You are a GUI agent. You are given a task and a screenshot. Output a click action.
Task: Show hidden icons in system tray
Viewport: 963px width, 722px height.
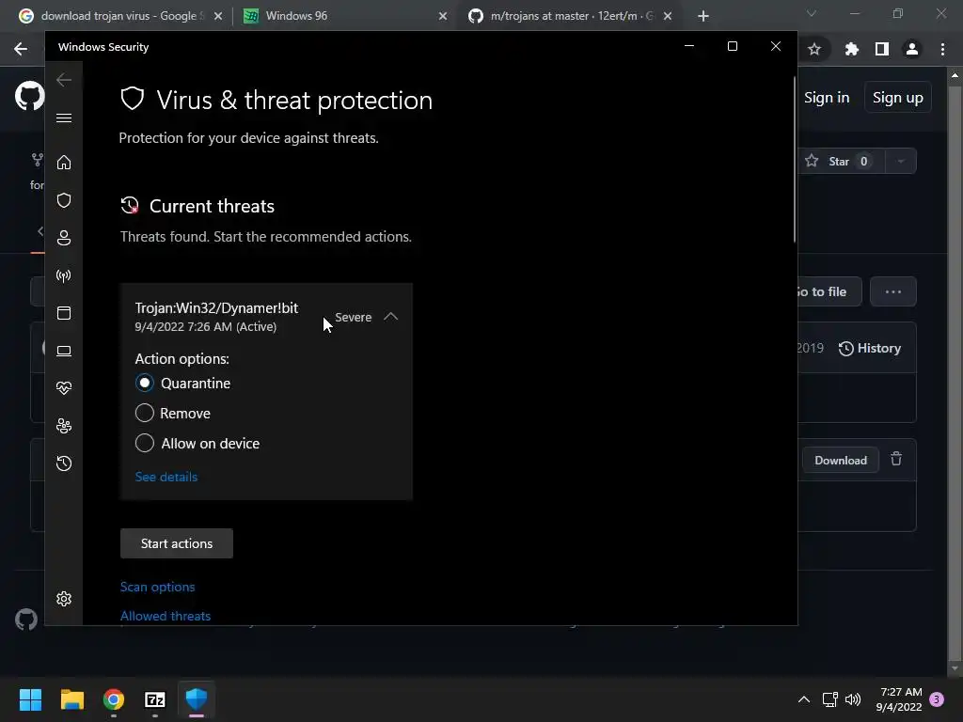coord(803,699)
